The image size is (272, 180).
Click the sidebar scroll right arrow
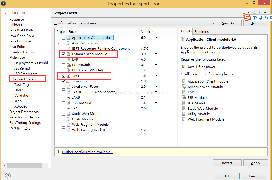point(46,165)
